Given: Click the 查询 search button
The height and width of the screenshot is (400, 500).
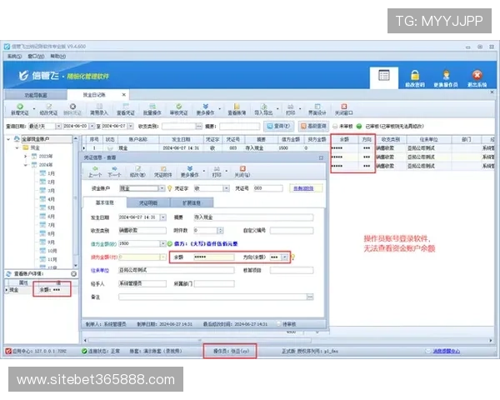Looking at the screenshot, I should tap(278, 127).
